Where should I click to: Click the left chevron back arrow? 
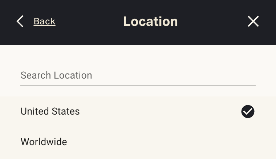pyautogui.click(x=20, y=21)
